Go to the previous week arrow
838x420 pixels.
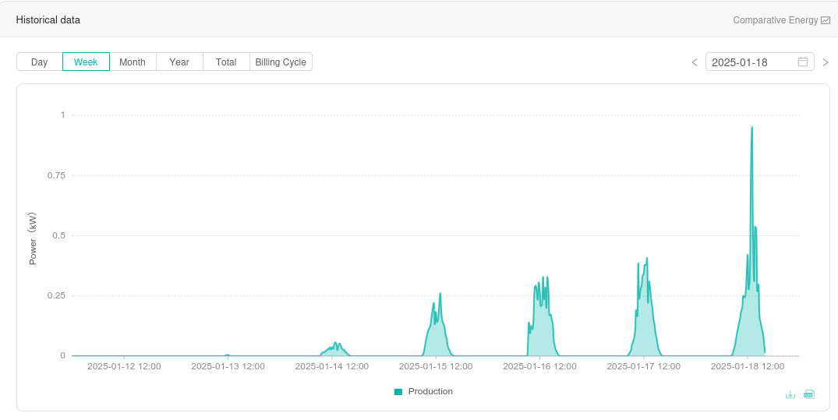(695, 62)
